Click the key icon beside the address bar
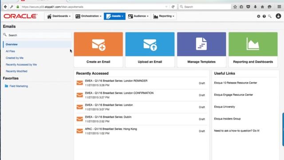This screenshot has height=160, width=284. point(12,7)
